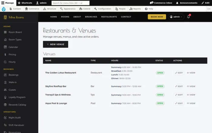The width and height of the screenshot is (212, 133).
Task: Click the BOOK NOW button
Action: point(157,17)
